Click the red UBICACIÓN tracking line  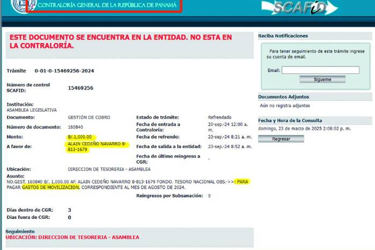[72, 237]
